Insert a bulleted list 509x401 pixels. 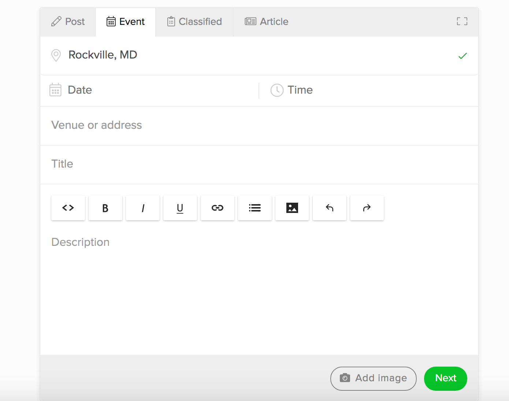coord(255,208)
